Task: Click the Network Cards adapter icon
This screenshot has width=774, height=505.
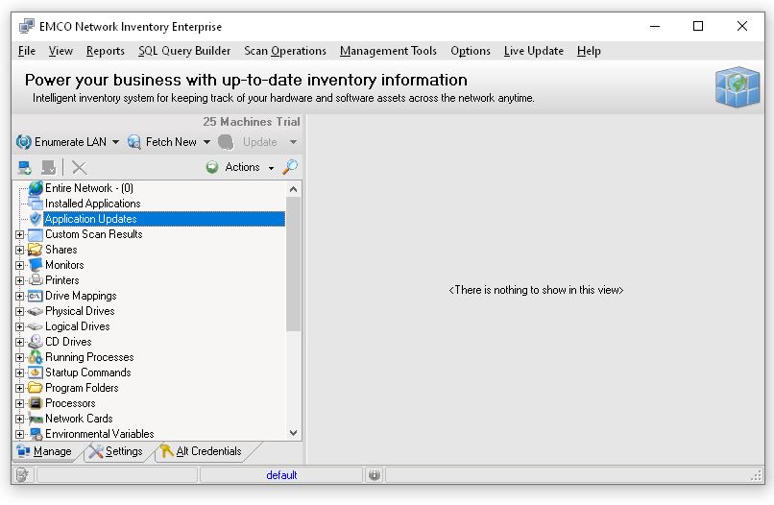Action: click(36, 419)
